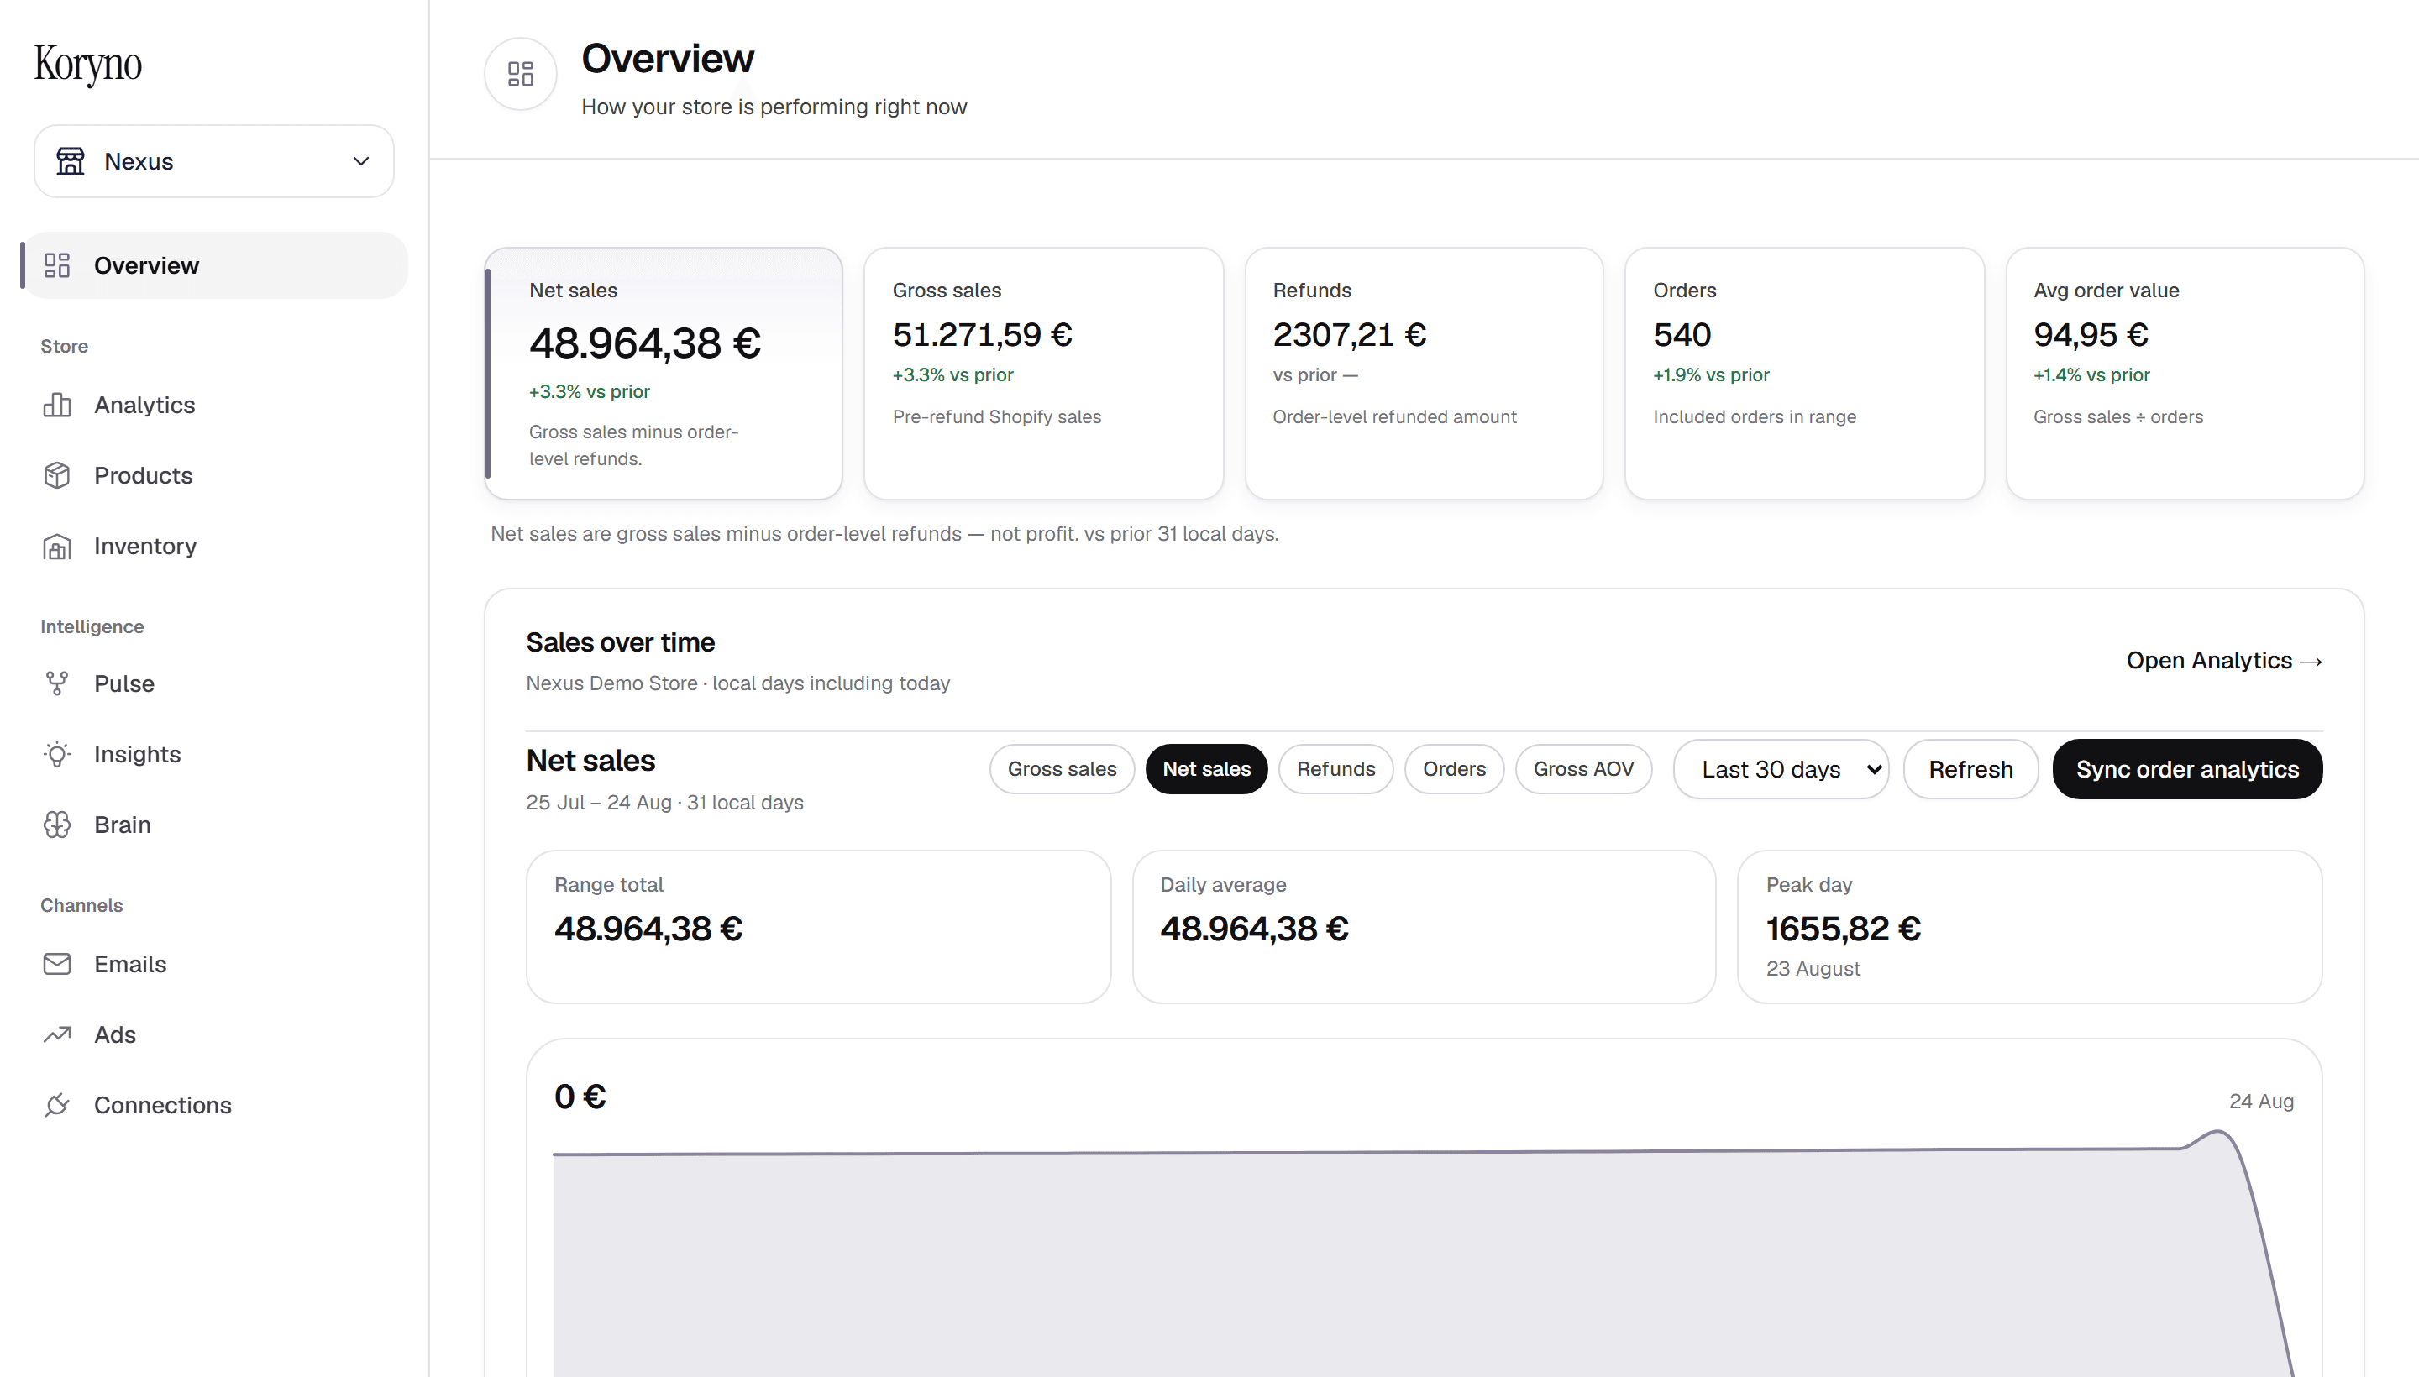Navigate to Inventory
This screenshot has width=2419, height=1377.
(x=144, y=546)
